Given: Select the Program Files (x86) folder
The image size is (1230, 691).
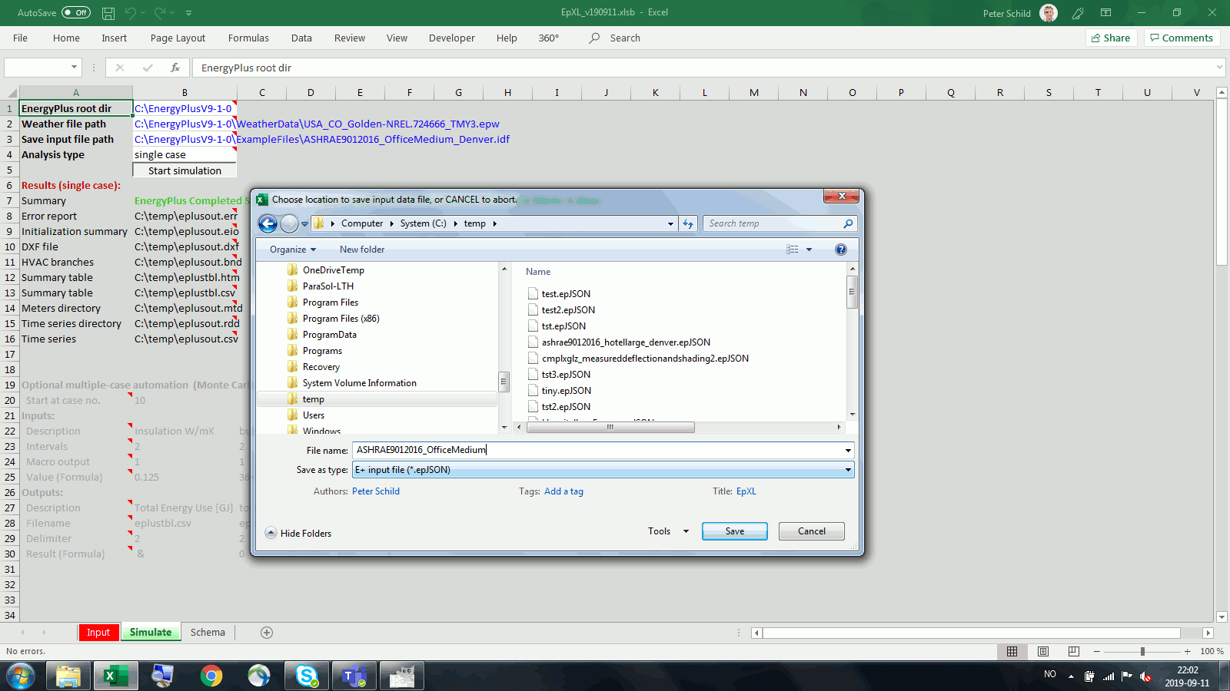Looking at the screenshot, I should click(x=341, y=319).
